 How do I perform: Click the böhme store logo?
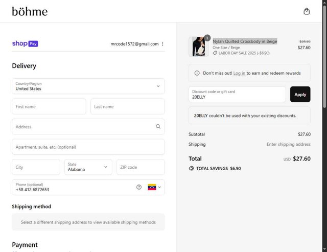30,11
